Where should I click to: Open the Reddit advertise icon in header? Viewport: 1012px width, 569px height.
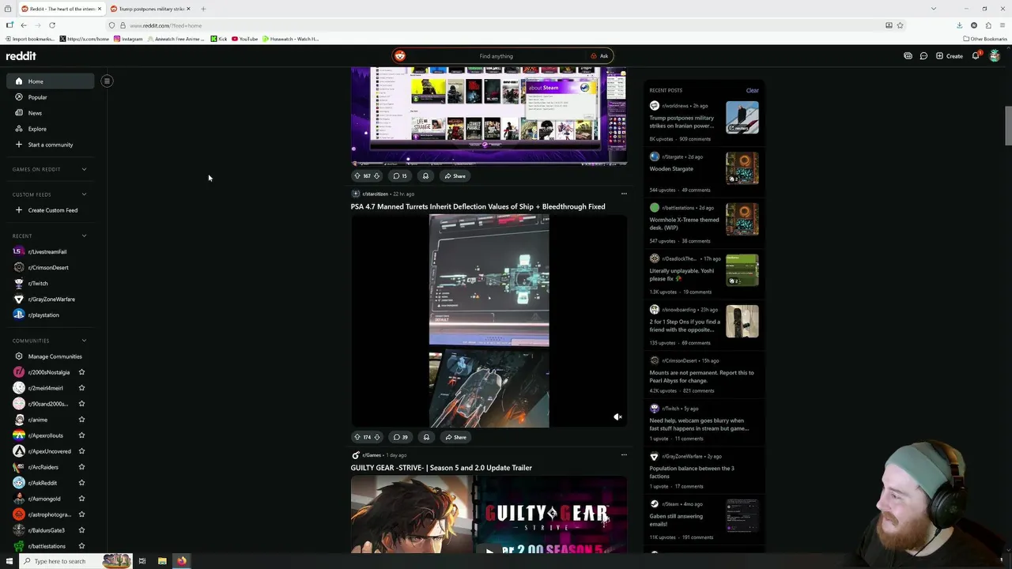tap(908, 56)
